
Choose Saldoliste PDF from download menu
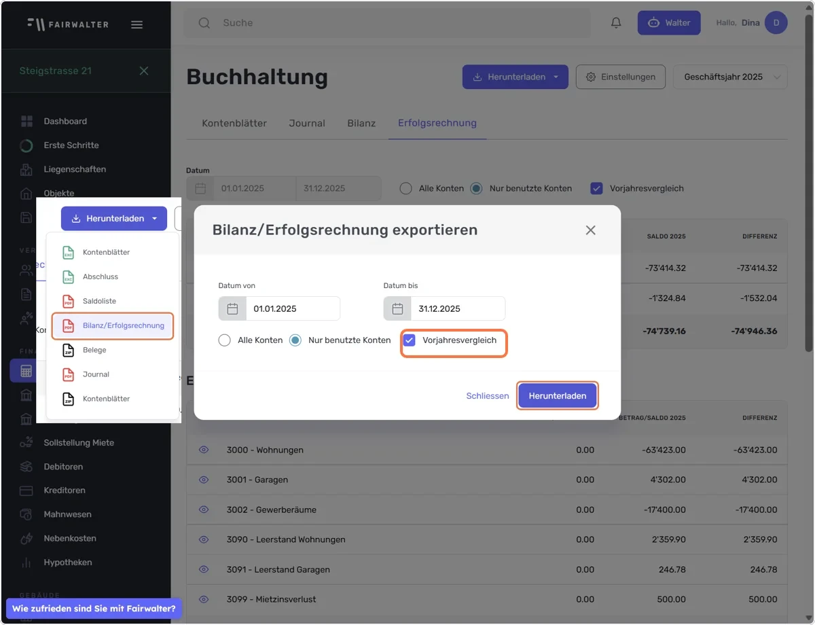(113, 301)
